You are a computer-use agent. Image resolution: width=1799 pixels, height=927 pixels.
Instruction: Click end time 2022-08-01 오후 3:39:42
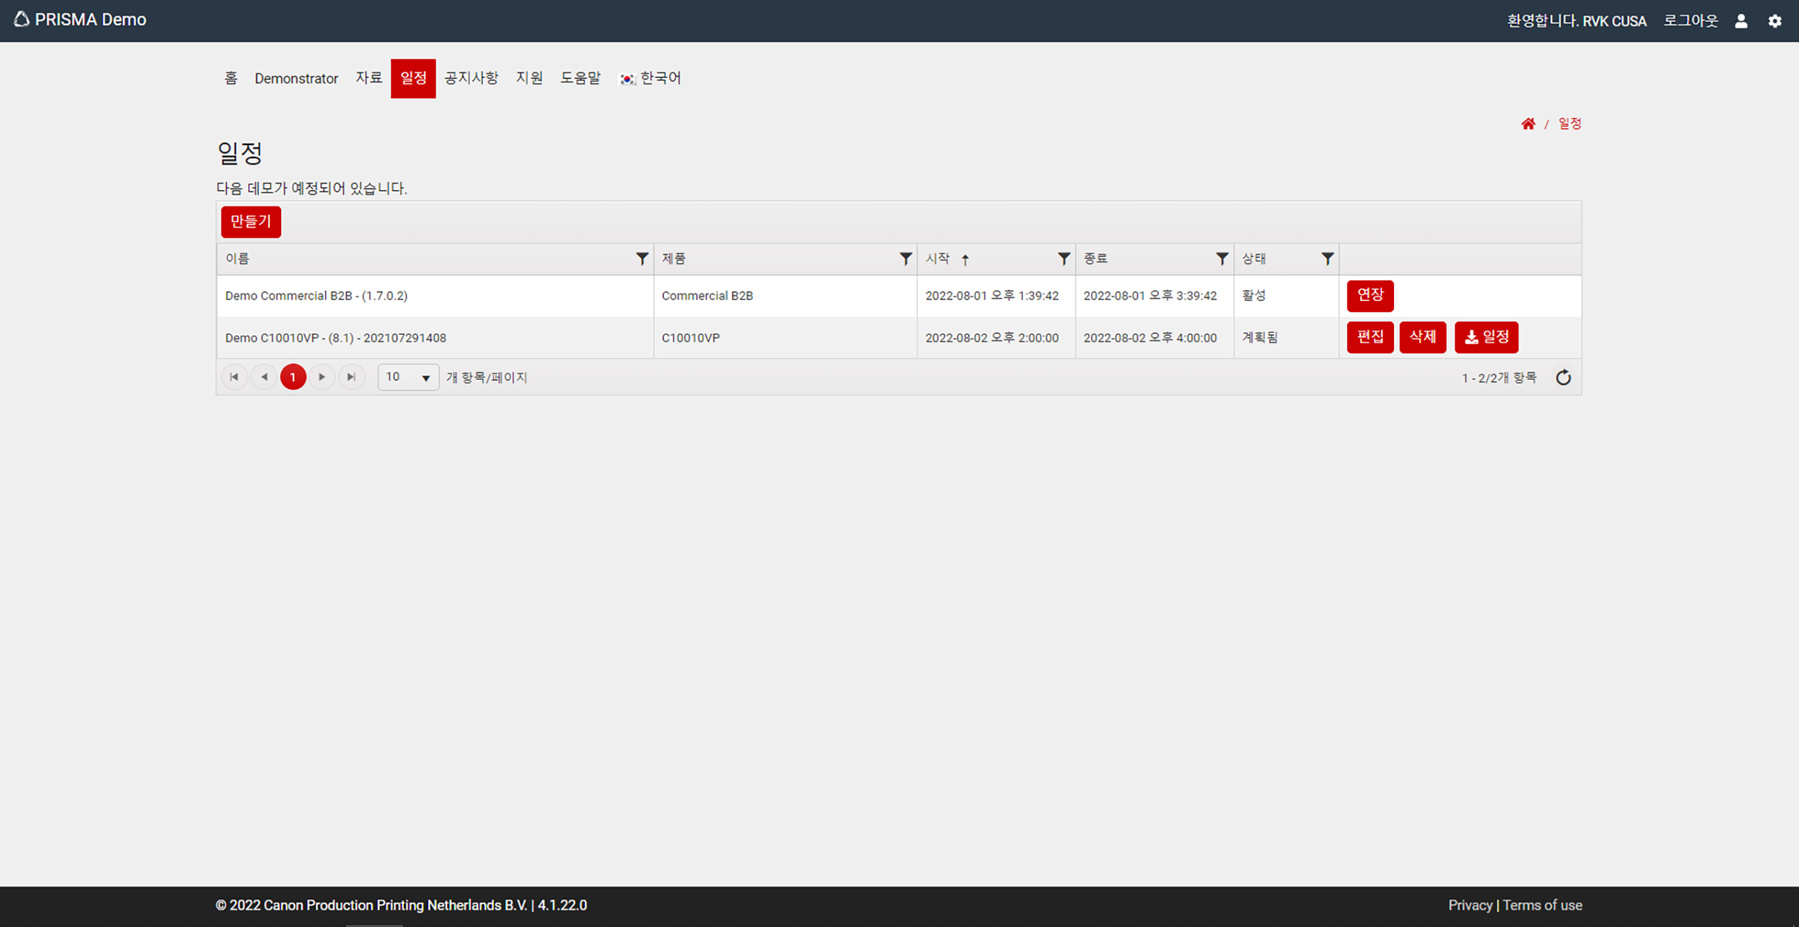[x=1149, y=296]
